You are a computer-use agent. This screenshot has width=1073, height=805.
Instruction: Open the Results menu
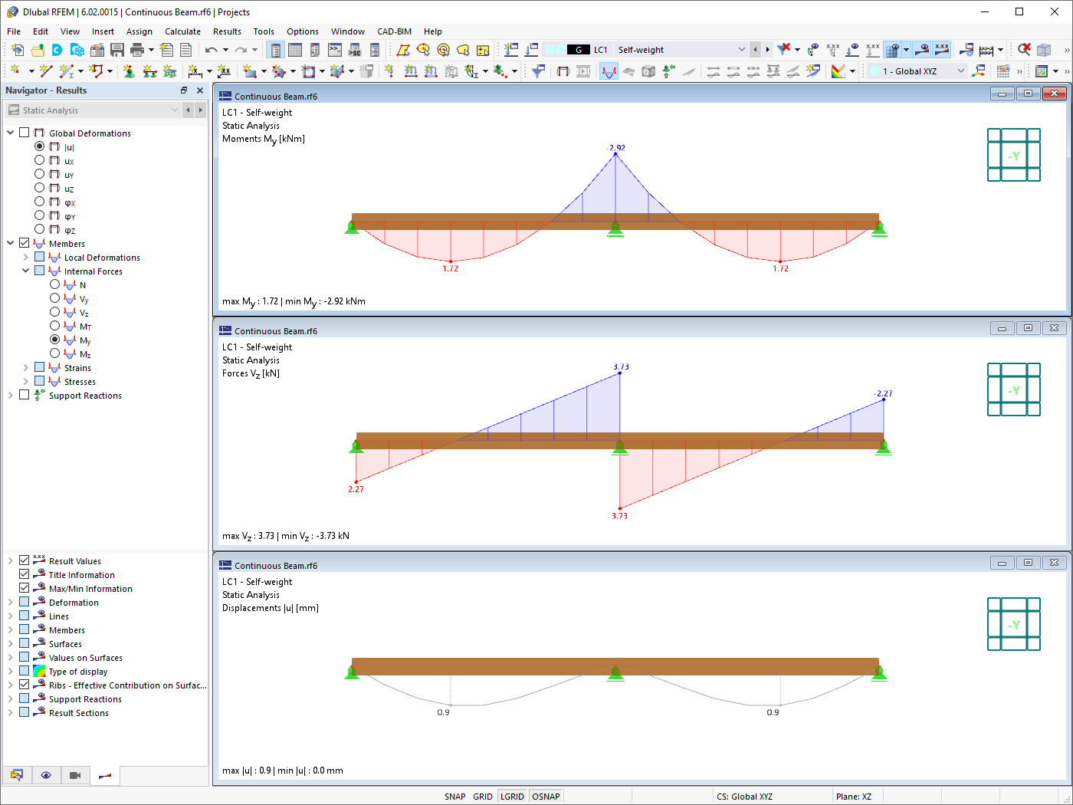pyautogui.click(x=227, y=31)
